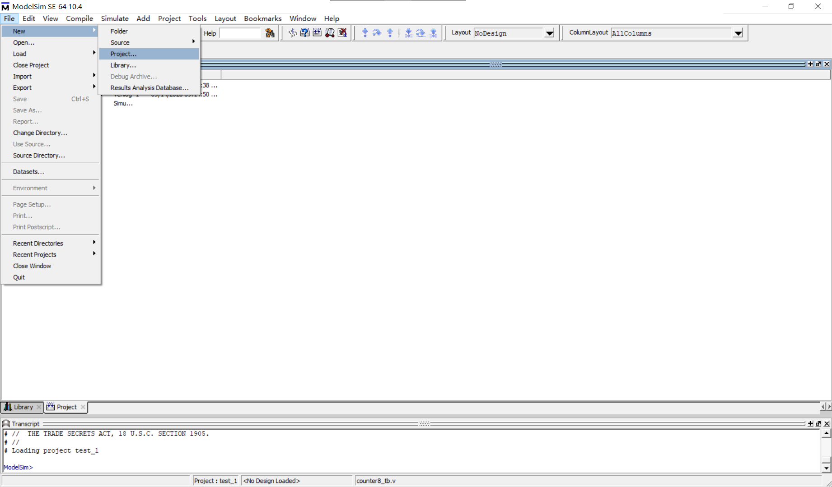Click the ModelSim> command prompt line
The image size is (832, 487).
18,467
